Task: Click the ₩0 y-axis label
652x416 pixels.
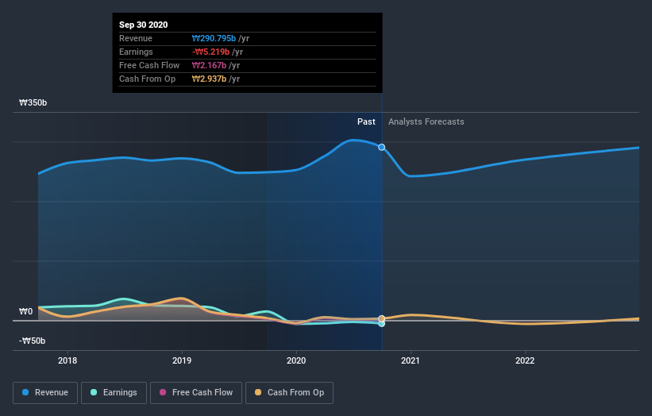Action: pyautogui.click(x=25, y=311)
